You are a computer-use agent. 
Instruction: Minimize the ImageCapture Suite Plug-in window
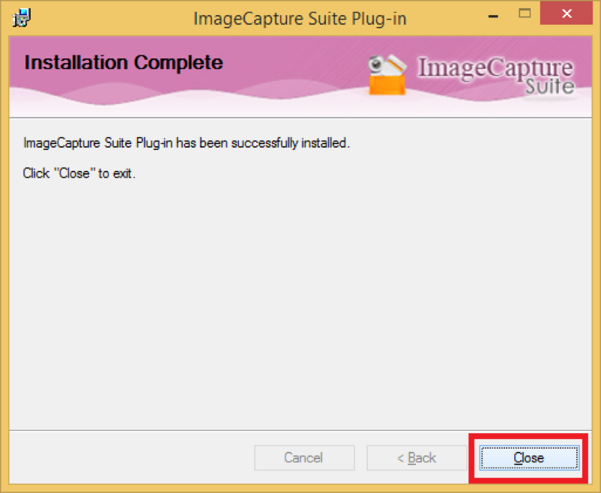[x=494, y=16]
